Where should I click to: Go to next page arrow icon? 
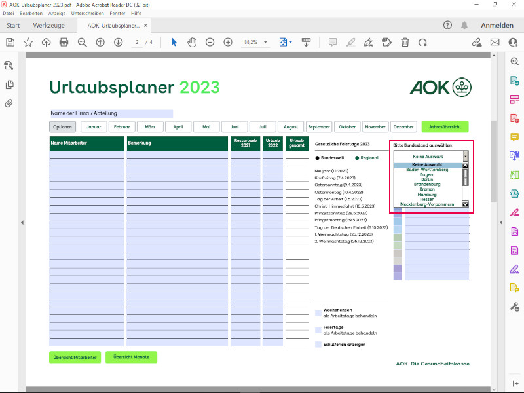coord(119,42)
